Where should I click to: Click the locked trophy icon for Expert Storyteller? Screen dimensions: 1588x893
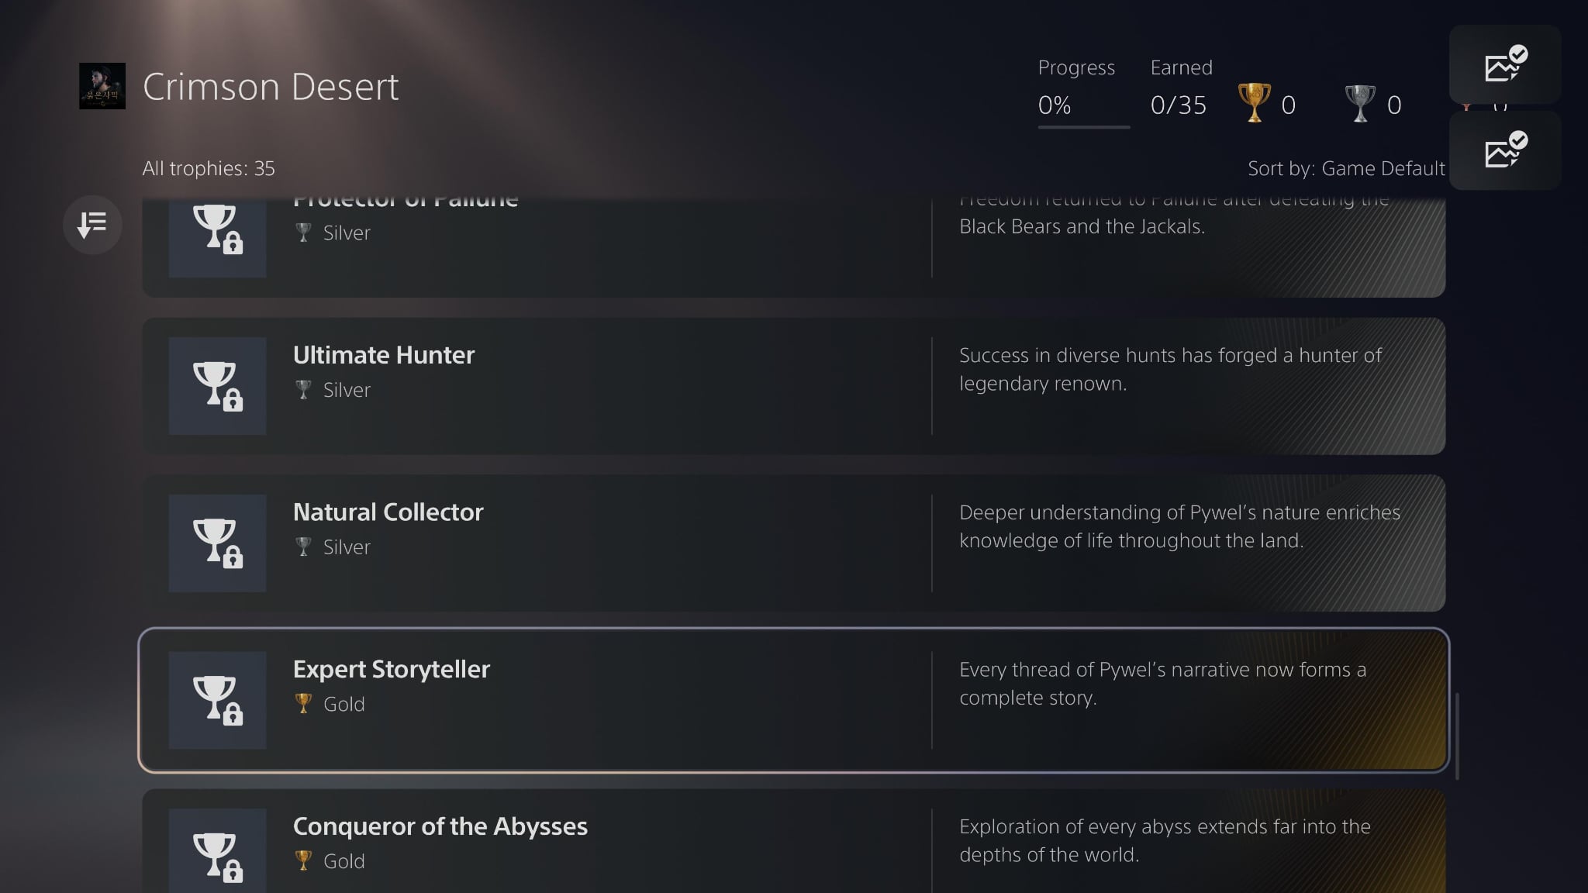(x=217, y=700)
